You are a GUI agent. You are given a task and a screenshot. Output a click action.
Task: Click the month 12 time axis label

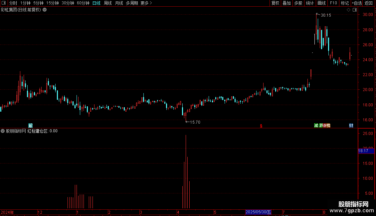click(40, 212)
